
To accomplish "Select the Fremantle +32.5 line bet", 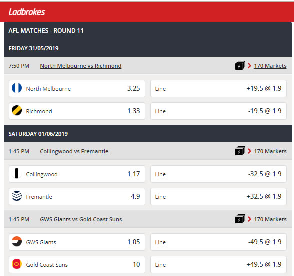I will click(219, 196).
